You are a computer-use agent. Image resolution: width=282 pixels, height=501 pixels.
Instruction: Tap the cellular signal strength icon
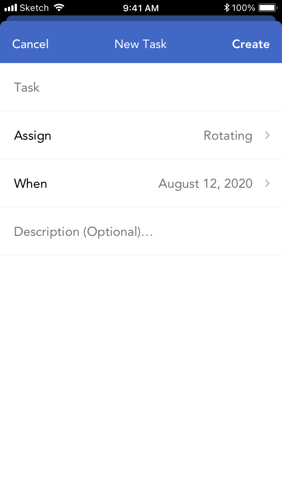click(11, 8)
